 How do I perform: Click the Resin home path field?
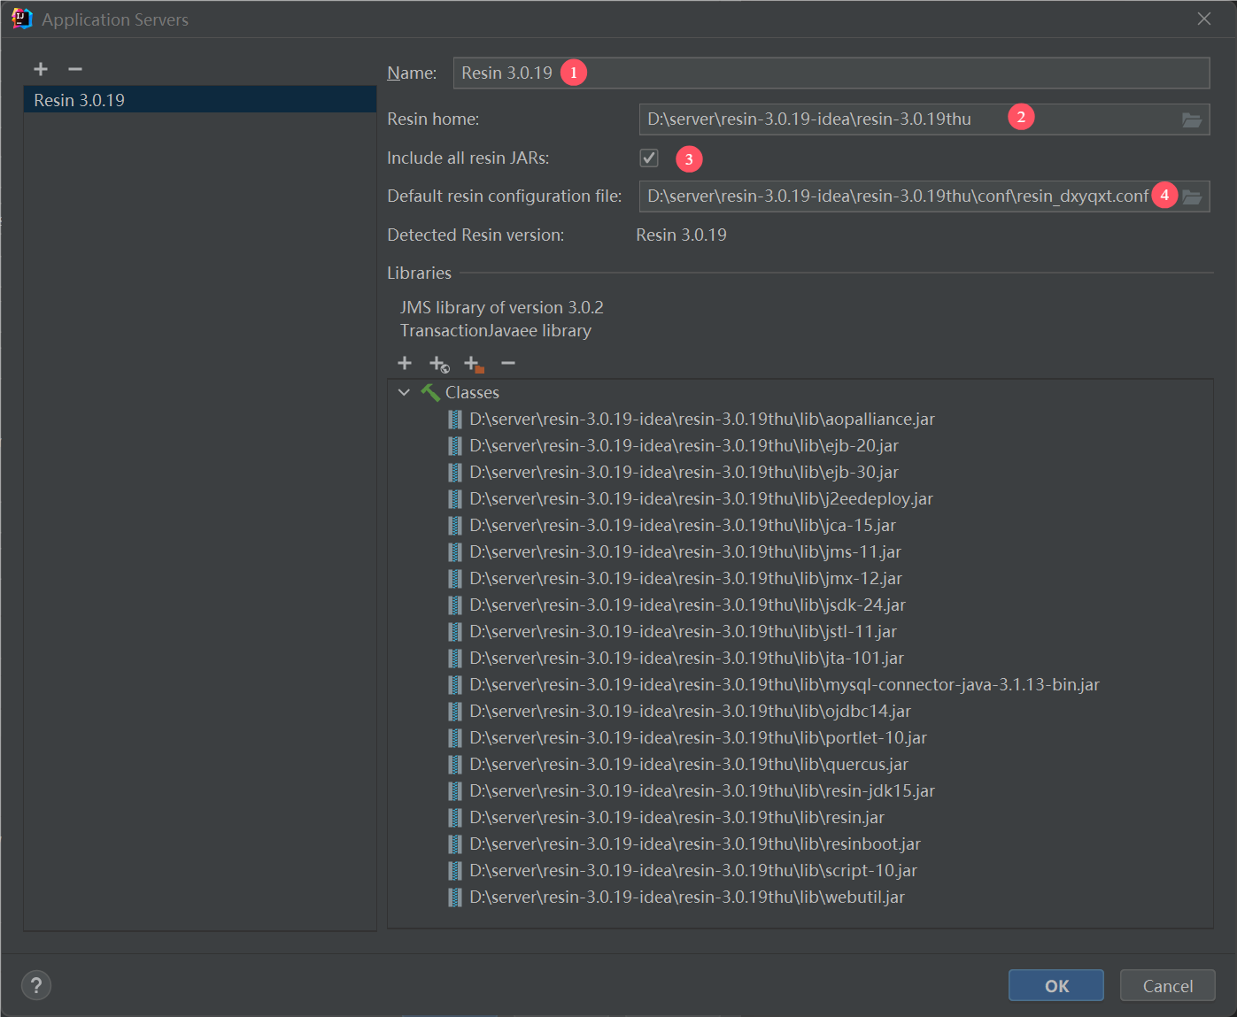pyautogui.click(x=815, y=119)
